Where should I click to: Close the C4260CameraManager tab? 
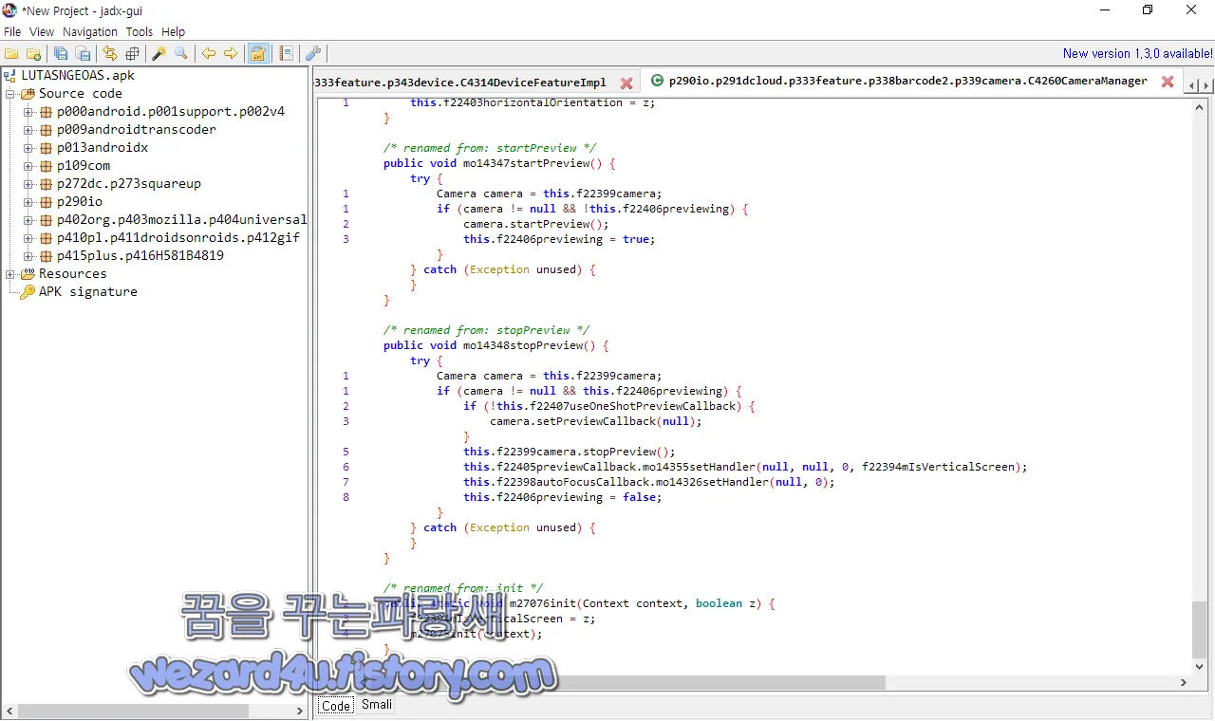pos(1168,82)
